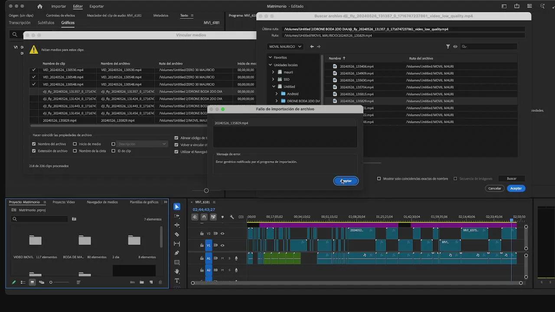Mute track A1 with the M button
The height and width of the screenshot is (312, 555).
click(222, 258)
